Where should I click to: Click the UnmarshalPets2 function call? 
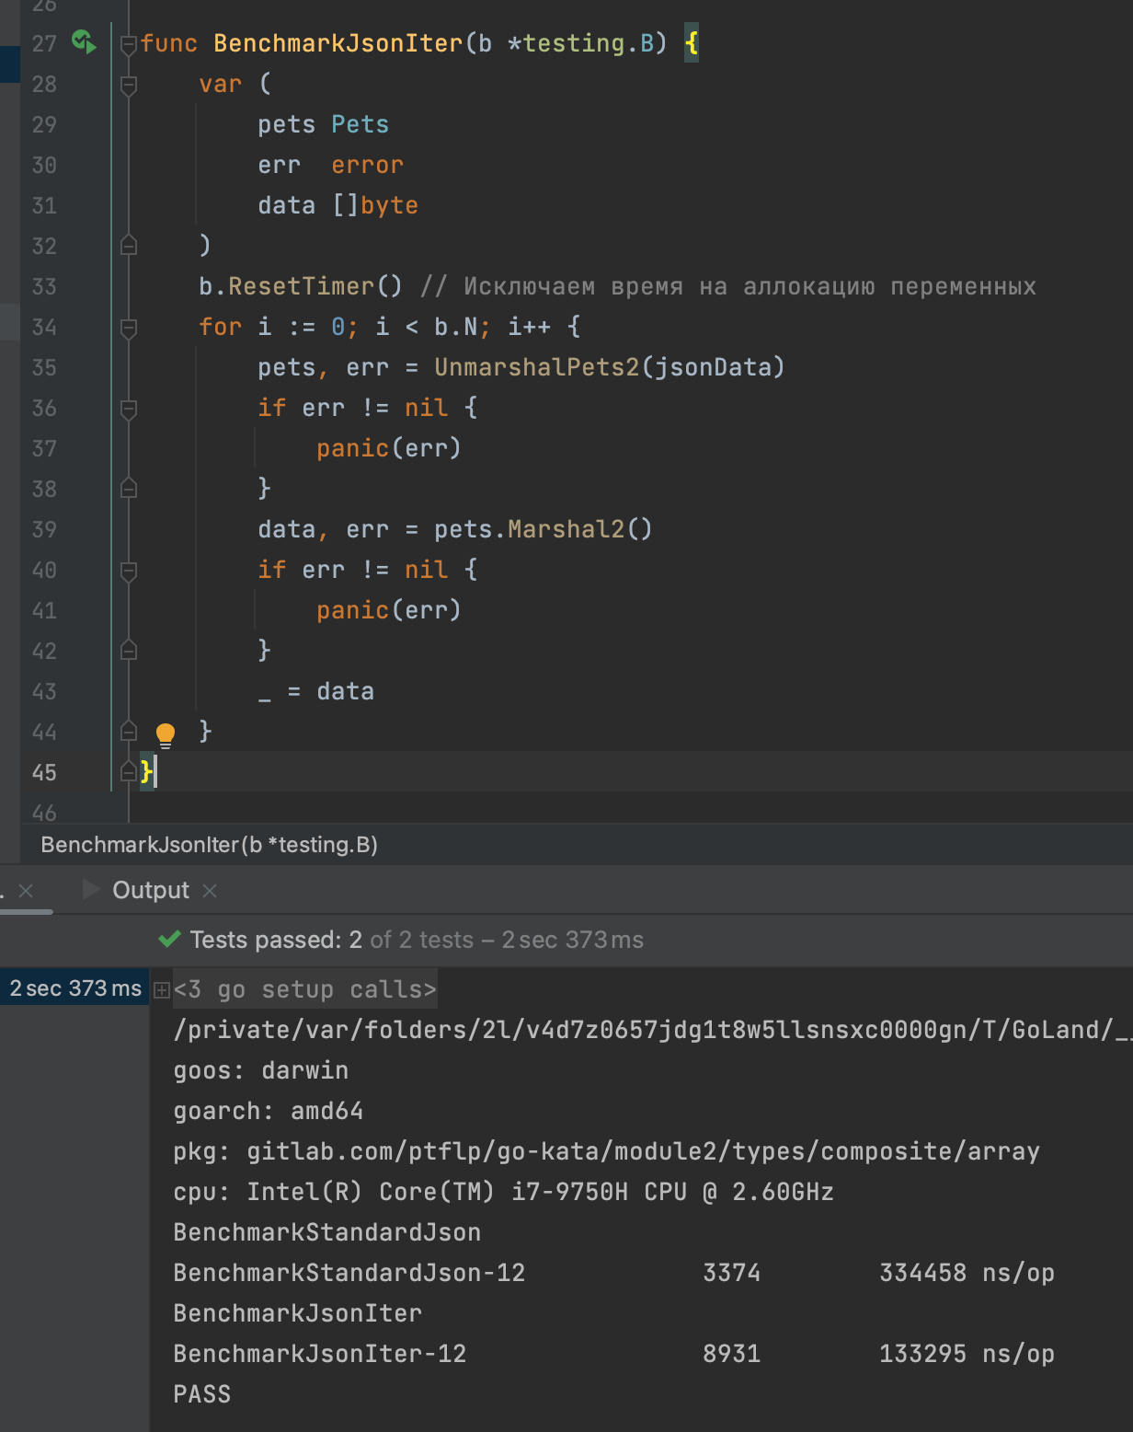536,367
